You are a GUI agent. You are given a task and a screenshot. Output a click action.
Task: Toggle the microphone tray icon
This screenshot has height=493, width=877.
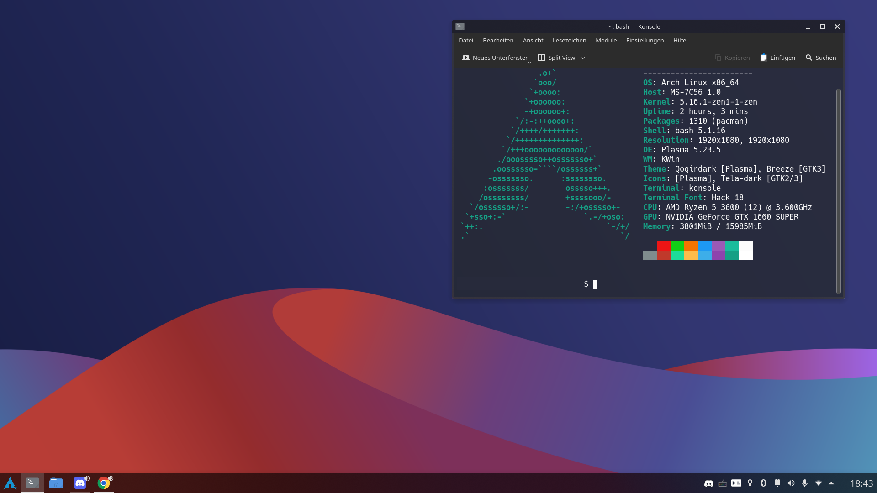(805, 483)
